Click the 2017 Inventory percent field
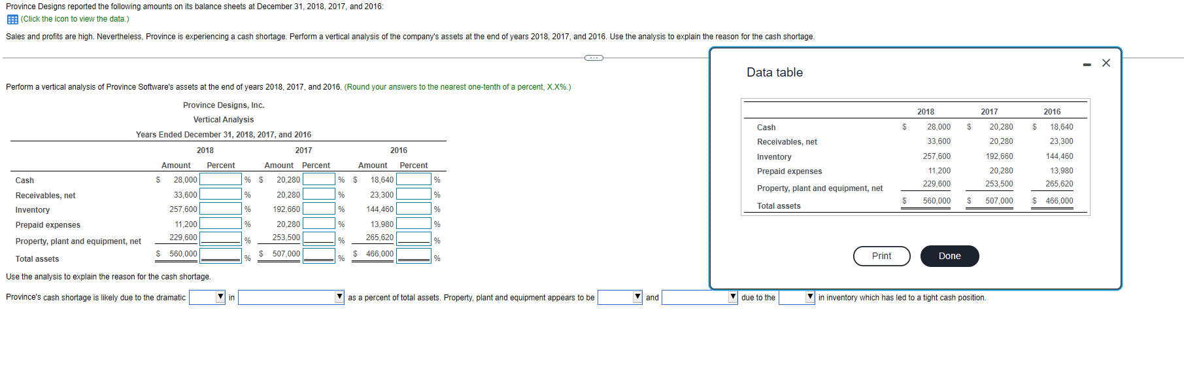The width and height of the screenshot is (1184, 388). coord(319,209)
